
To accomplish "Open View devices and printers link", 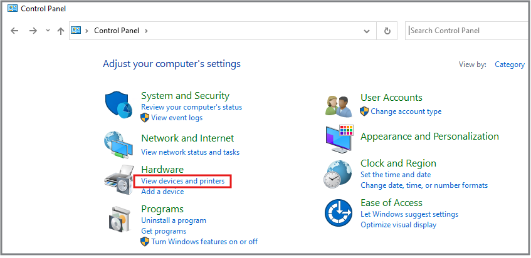I will (x=182, y=181).
